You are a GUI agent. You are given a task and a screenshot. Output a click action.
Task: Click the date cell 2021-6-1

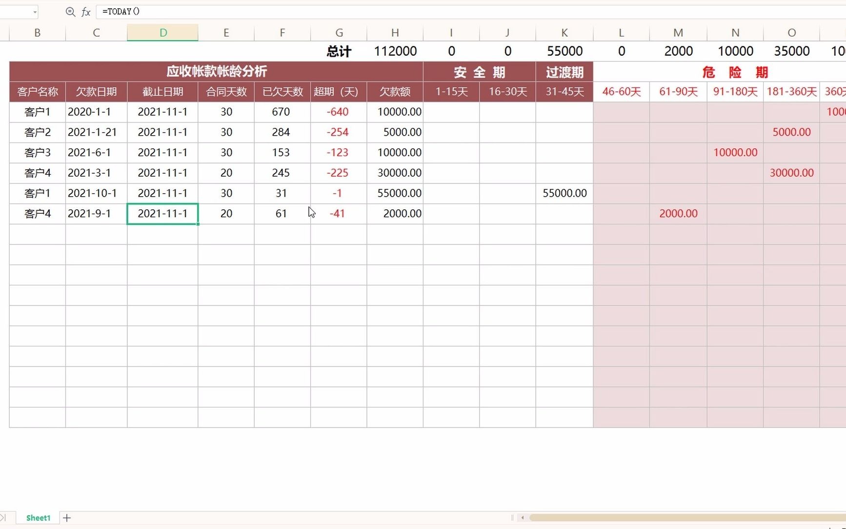coord(96,153)
